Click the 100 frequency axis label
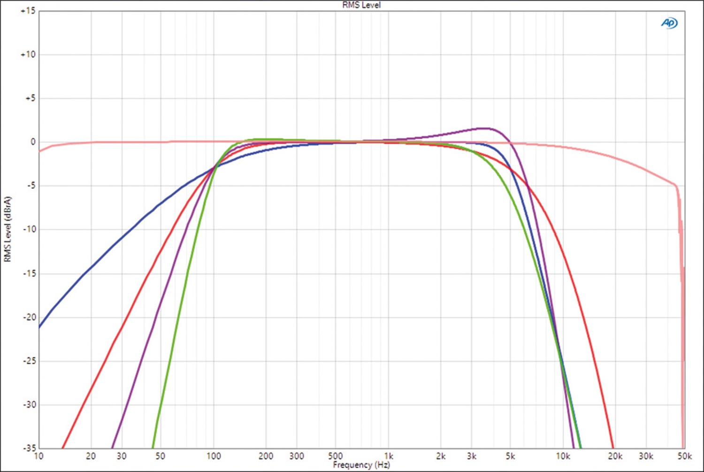 (214, 456)
